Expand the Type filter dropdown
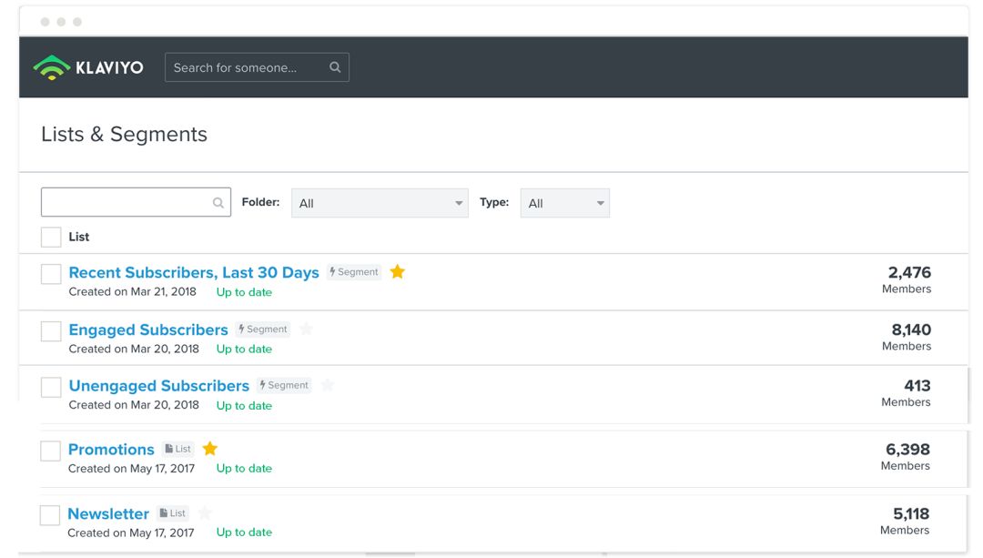Image resolution: width=983 pixels, height=558 pixels. click(x=564, y=203)
